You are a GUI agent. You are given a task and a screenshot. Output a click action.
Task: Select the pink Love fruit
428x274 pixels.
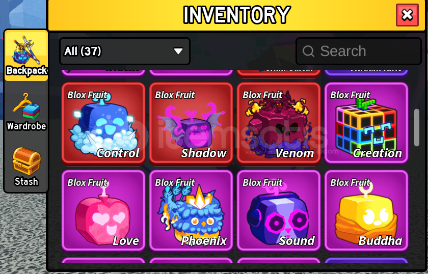[103, 211]
